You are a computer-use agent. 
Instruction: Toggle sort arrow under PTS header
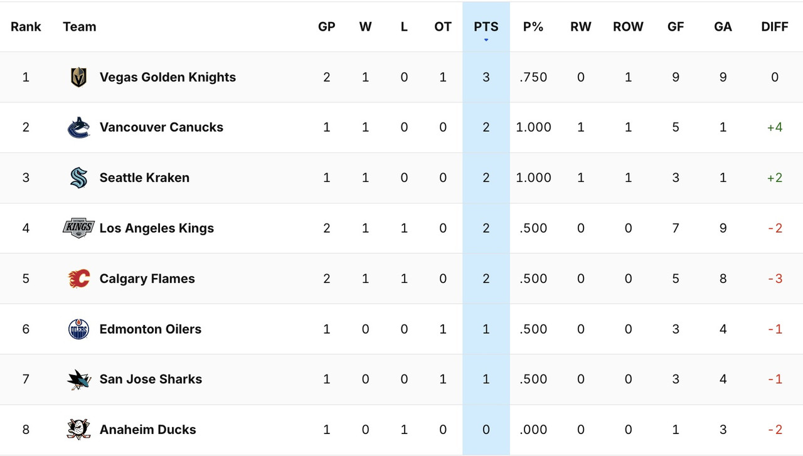(486, 40)
